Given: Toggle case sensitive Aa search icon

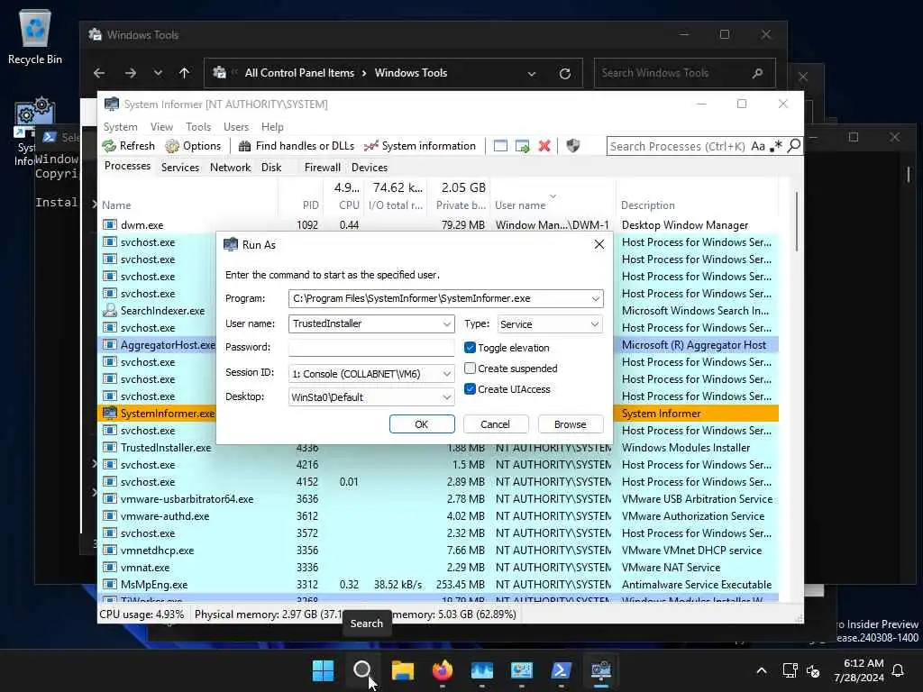Looking at the screenshot, I should 758,146.
